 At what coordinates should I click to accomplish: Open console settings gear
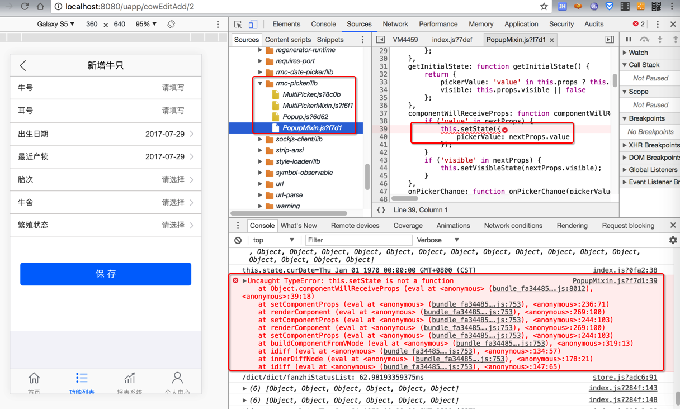673,240
